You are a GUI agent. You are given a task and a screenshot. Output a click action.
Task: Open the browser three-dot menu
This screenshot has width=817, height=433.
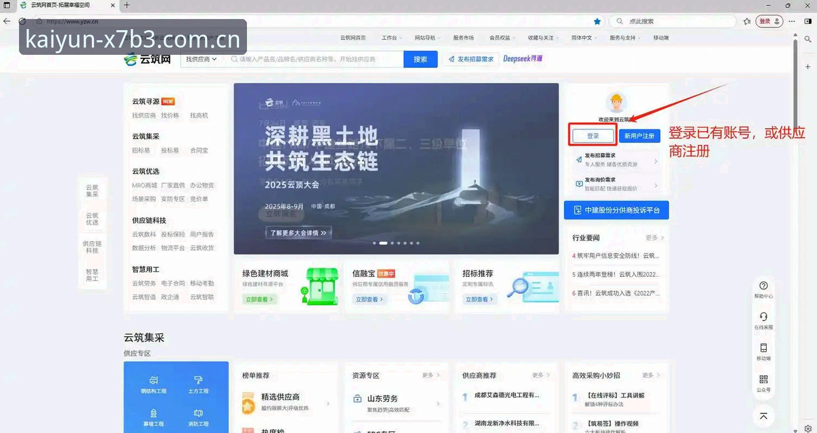coord(792,21)
